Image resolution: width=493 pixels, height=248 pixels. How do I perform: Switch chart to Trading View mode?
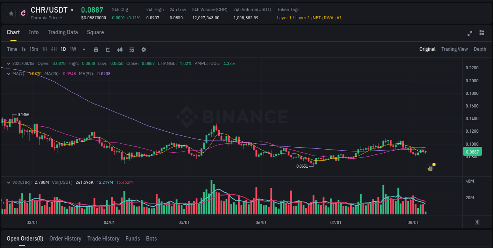pos(454,49)
